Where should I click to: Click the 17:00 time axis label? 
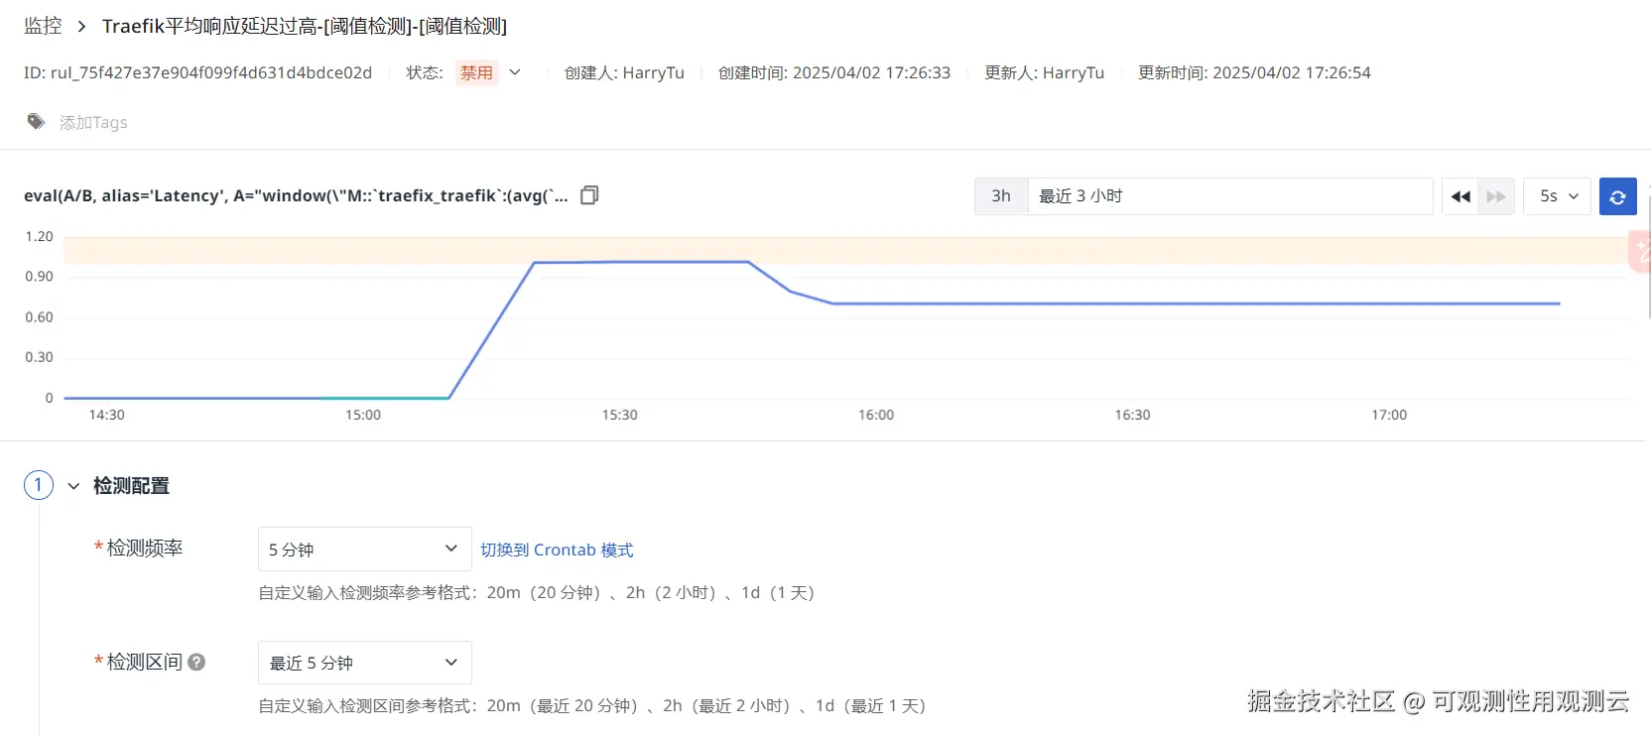(x=1389, y=415)
